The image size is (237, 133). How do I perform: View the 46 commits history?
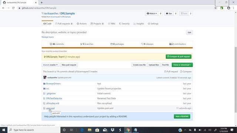[x=57, y=44]
